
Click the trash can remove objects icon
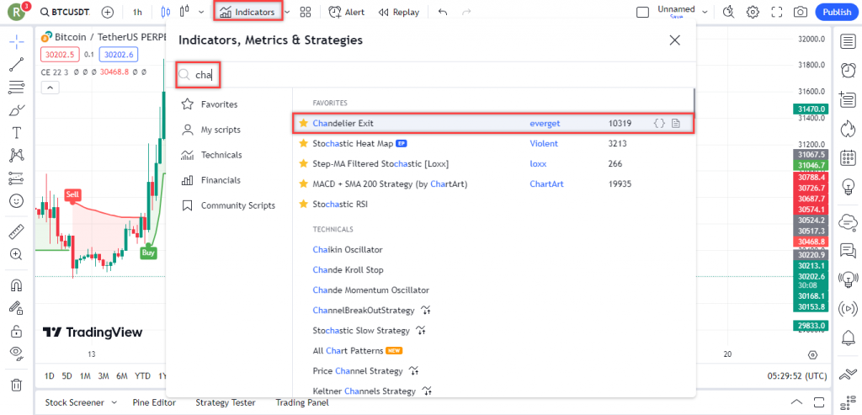(x=17, y=384)
